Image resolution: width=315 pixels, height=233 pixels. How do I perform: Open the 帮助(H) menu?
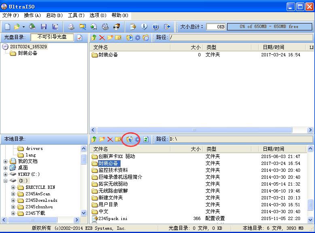point(120,15)
